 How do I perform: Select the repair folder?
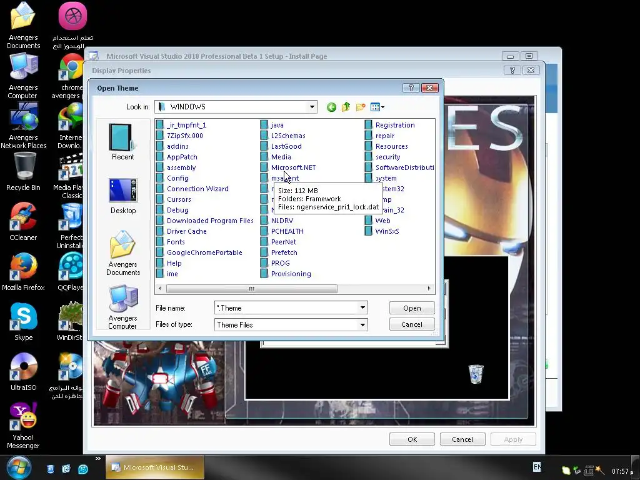pyautogui.click(x=380, y=136)
